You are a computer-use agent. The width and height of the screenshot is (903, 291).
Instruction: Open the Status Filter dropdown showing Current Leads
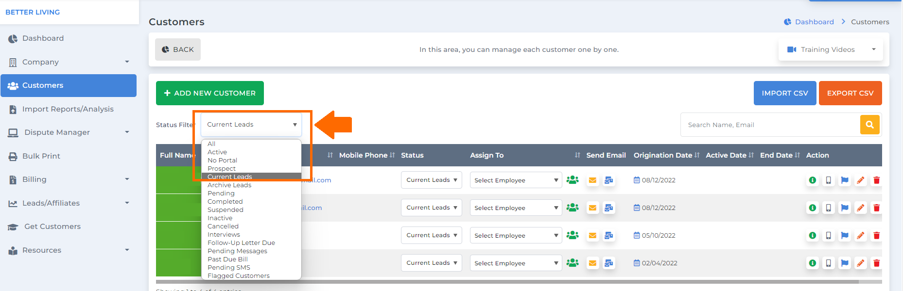pyautogui.click(x=251, y=125)
